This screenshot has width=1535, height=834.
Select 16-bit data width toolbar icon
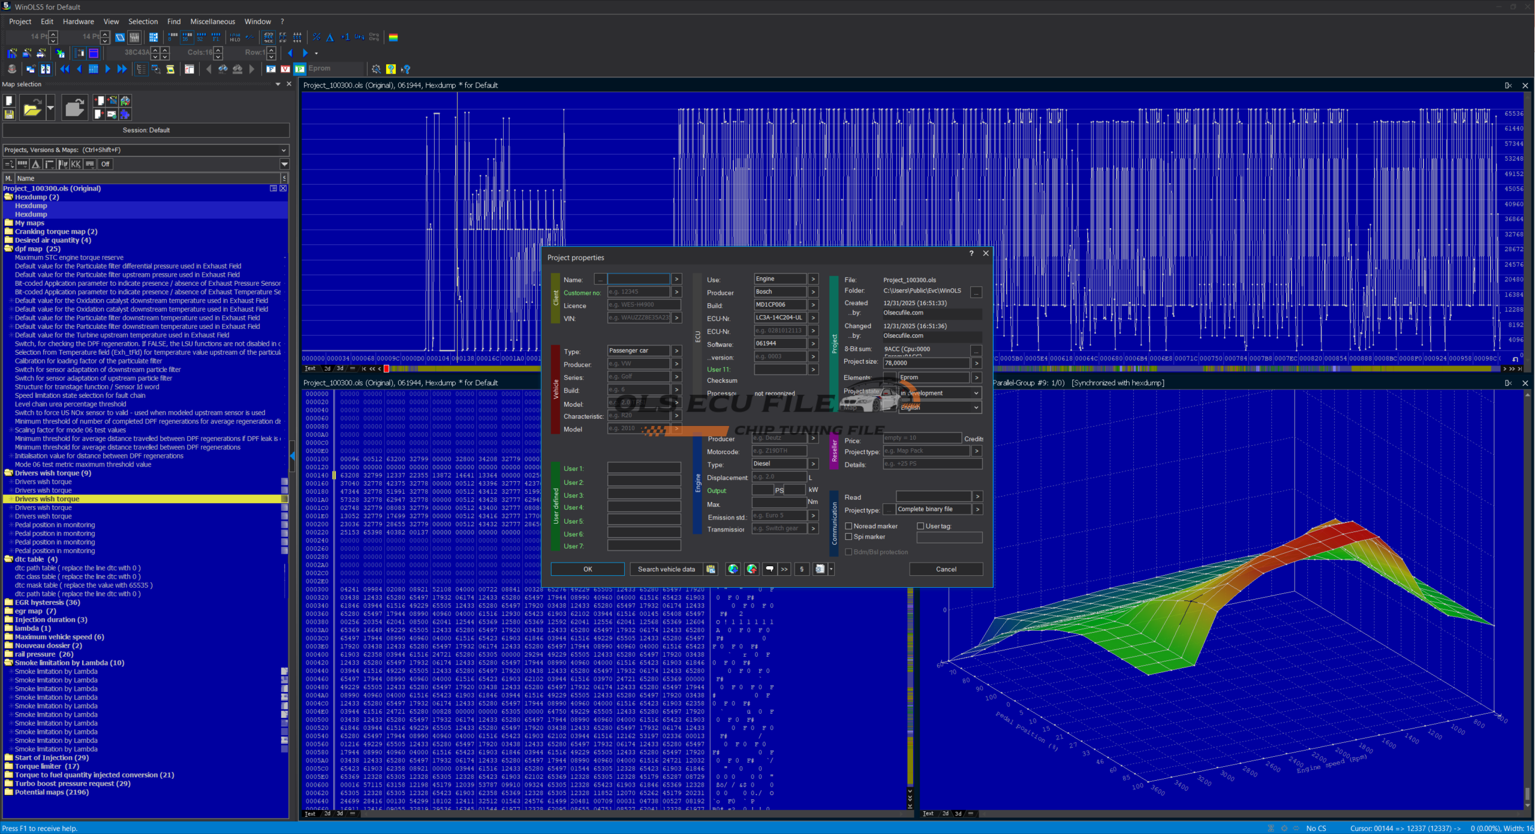[187, 37]
